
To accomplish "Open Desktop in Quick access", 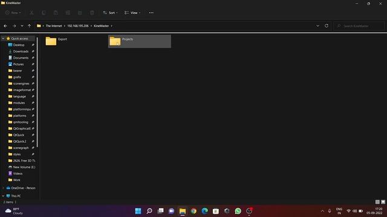I will click(x=19, y=45).
